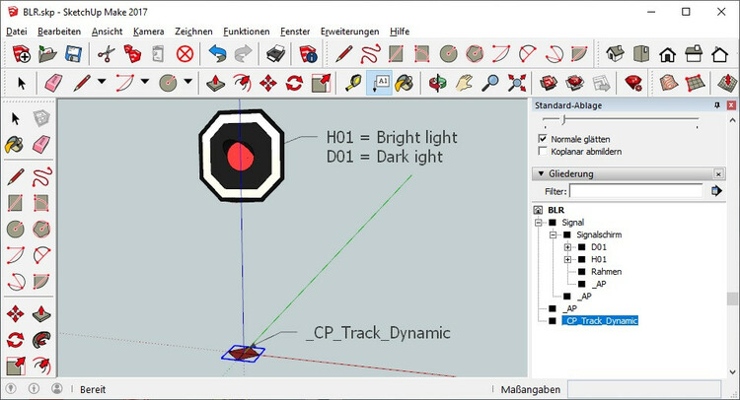Click the outliner Filter input field
This screenshot has height=400, width=740.
click(635, 191)
